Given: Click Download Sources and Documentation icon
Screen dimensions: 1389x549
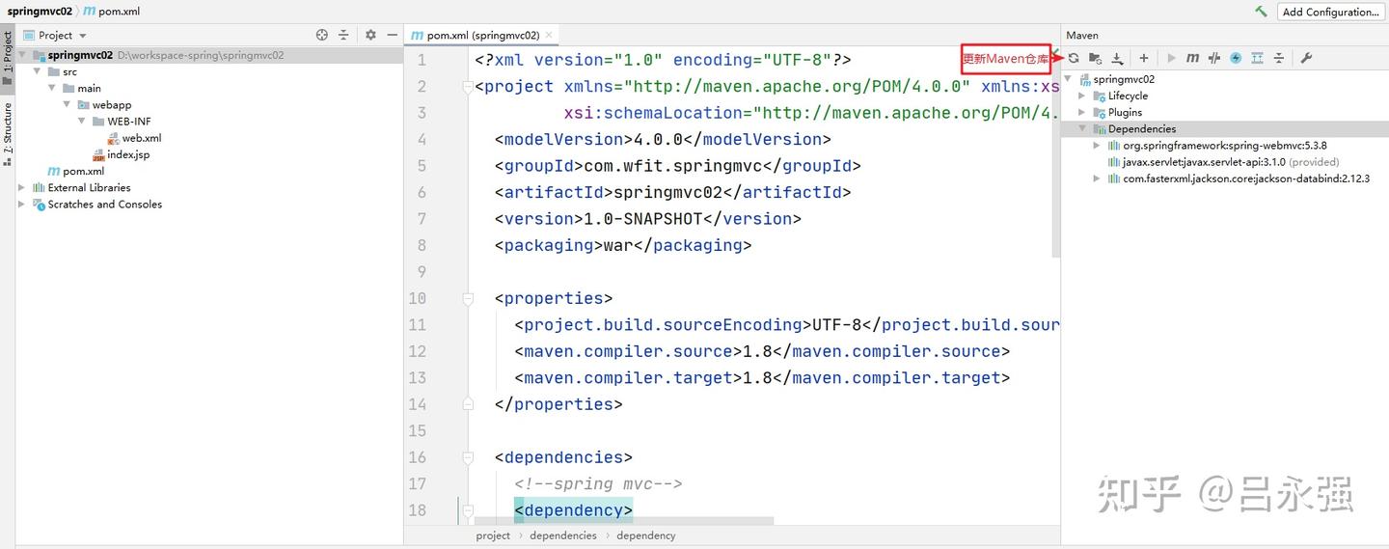Looking at the screenshot, I should [x=1117, y=58].
